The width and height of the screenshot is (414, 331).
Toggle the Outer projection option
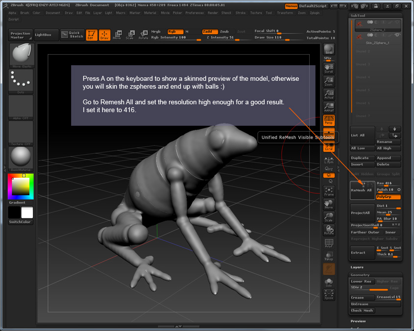pos(374,232)
